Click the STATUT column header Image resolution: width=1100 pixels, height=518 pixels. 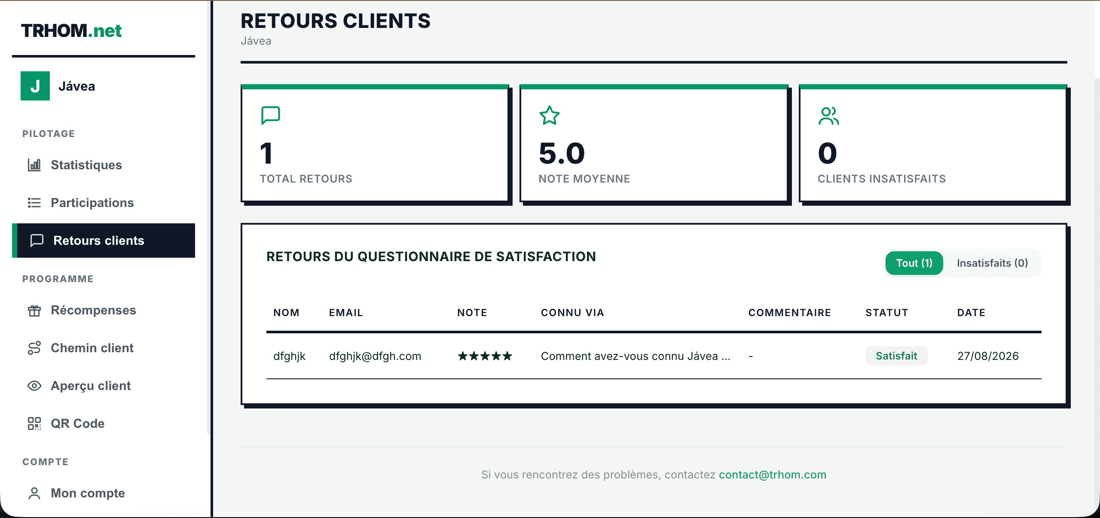(x=887, y=313)
